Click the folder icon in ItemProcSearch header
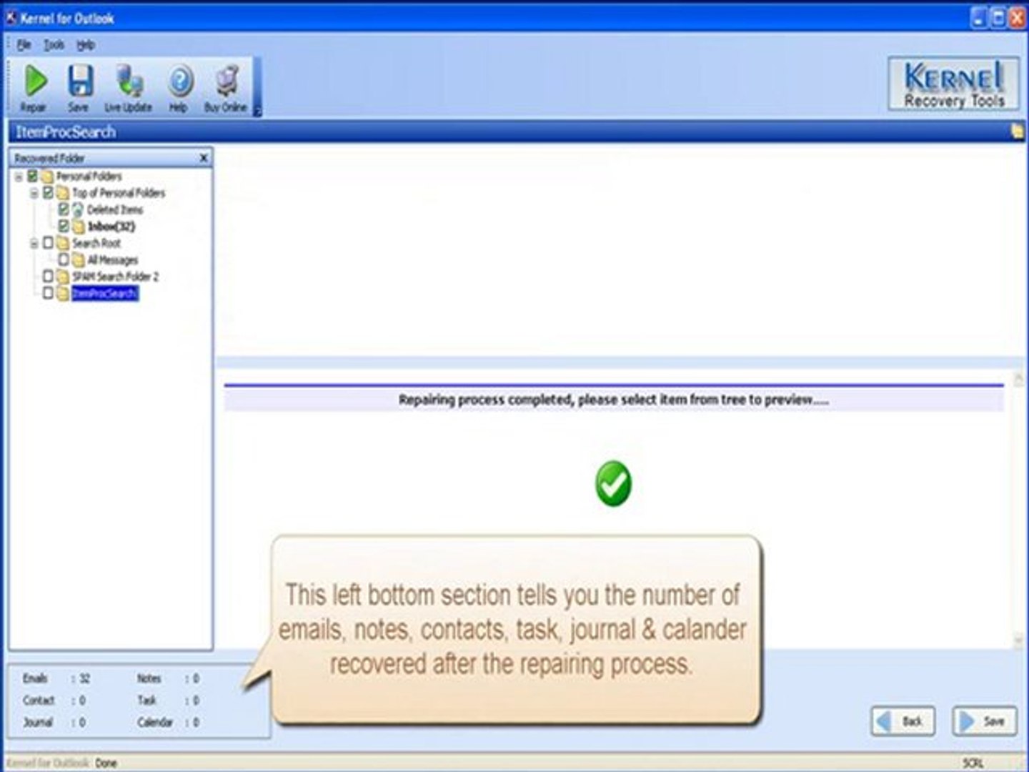The image size is (1029, 772). tap(1017, 132)
